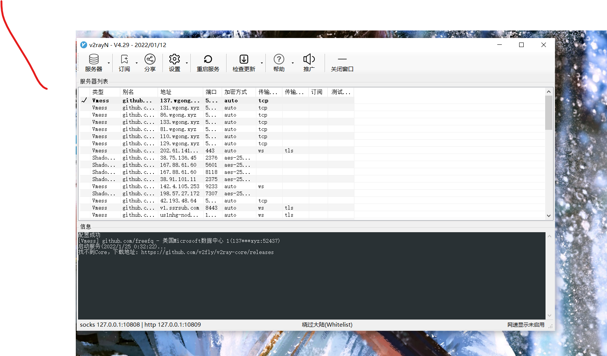Select server row 131.wgong.xyz
Screen dimensions: 607x356
(217, 108)
